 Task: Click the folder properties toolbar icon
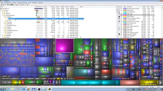coord(21,5)
